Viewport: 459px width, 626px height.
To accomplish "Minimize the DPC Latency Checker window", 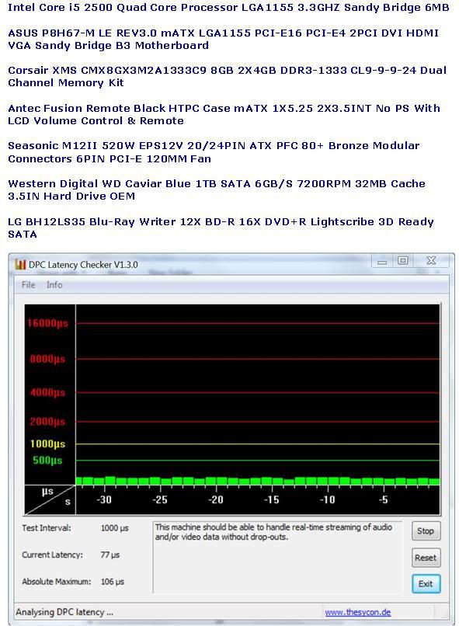I will click(382, 262).
